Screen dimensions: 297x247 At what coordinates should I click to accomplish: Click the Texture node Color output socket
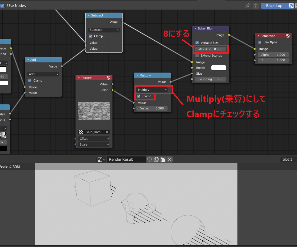point(112,90)
